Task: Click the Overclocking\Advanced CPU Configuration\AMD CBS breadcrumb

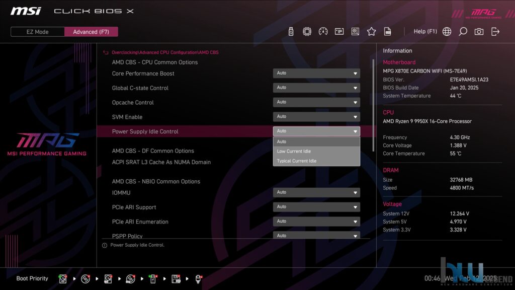Action: [165, 52]
